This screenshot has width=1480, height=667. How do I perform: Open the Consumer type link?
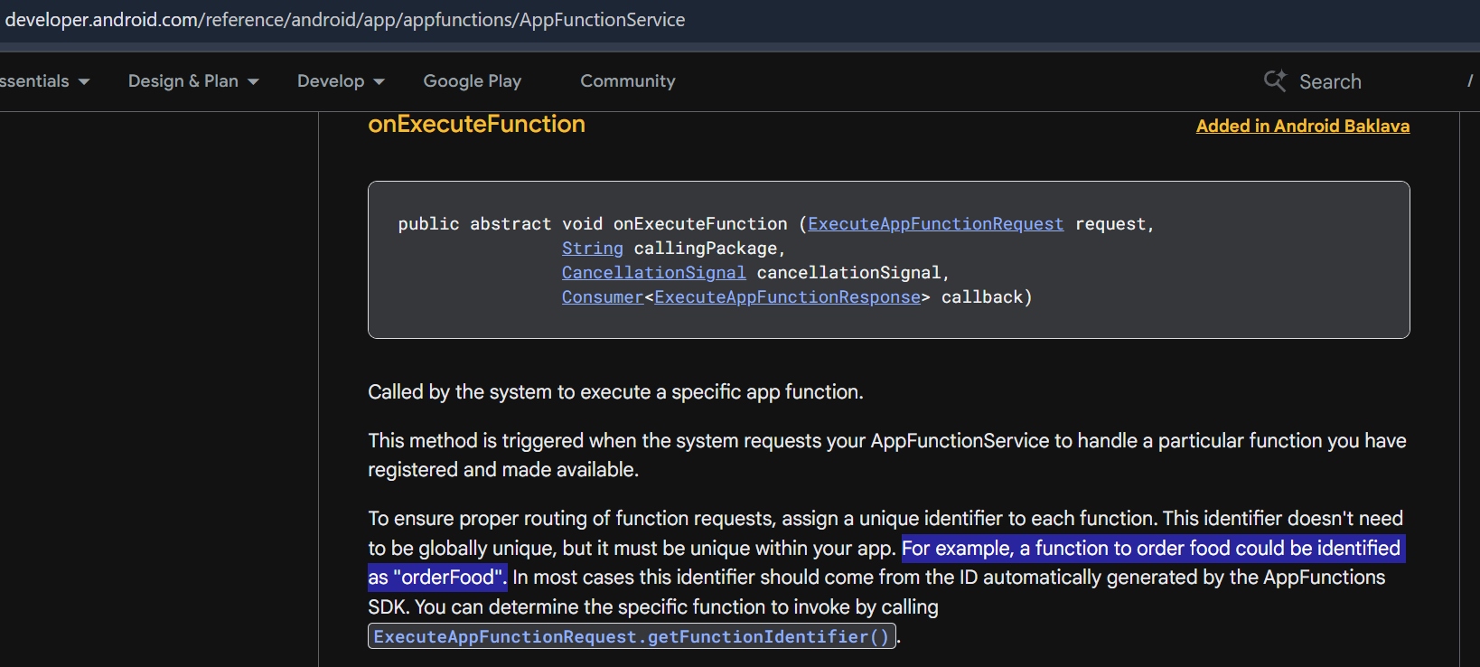[602, 296]
